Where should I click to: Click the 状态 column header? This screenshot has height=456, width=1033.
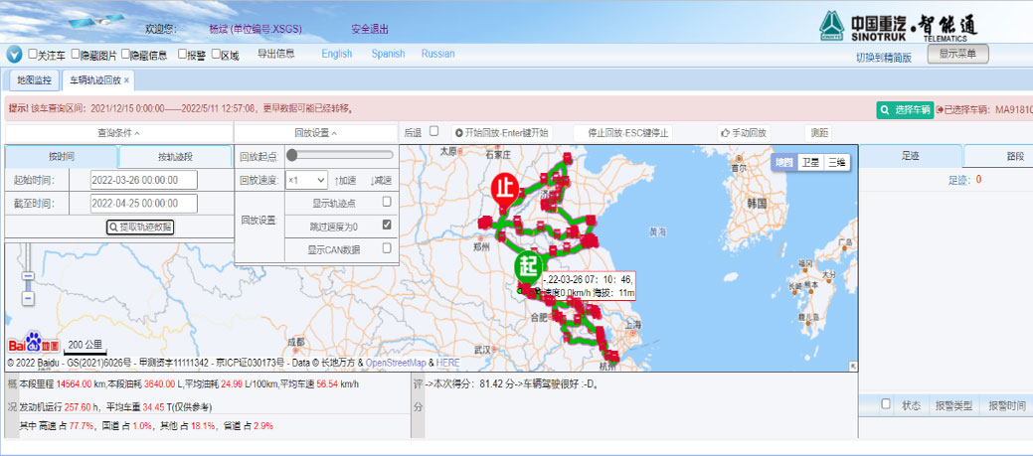pyautogui.click(x=911, y=405)
